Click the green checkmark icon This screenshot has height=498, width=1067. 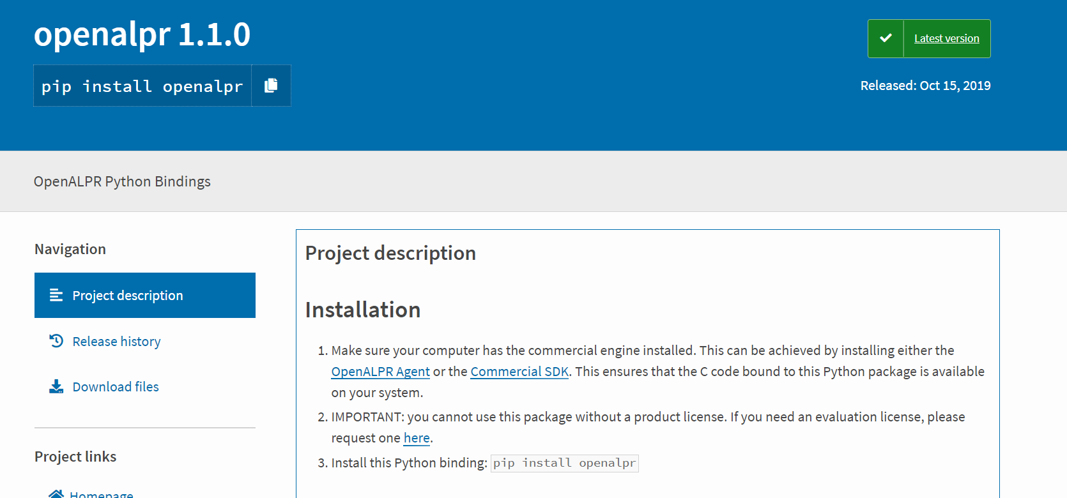886,38
